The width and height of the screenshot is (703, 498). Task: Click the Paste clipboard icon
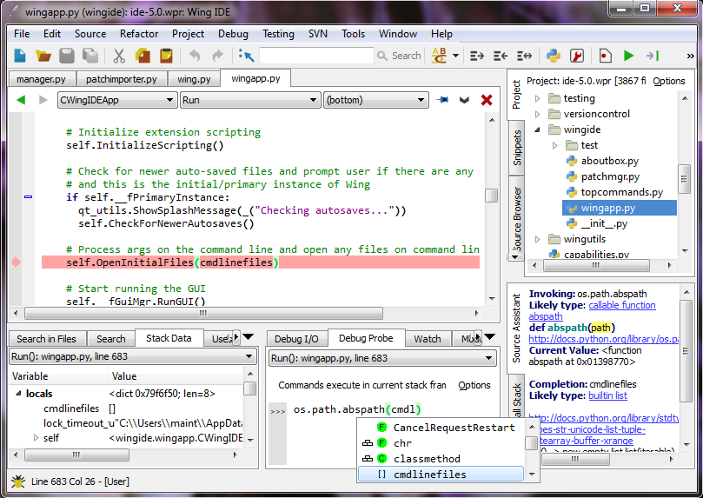[166, 56]
